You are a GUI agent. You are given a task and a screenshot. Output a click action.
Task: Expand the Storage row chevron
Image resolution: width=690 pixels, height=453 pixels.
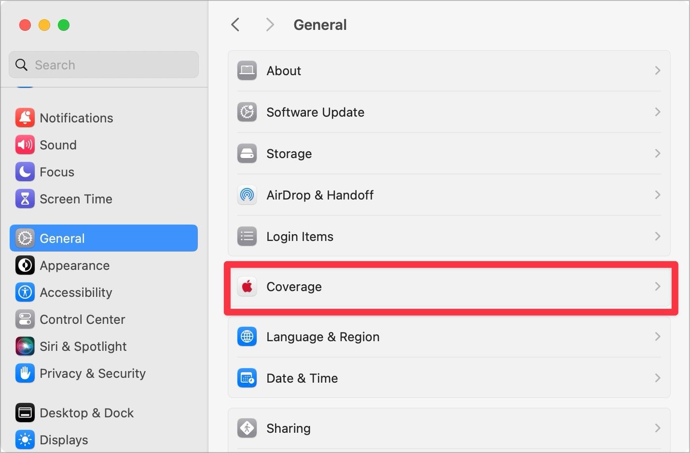click(x=657, y=153)
